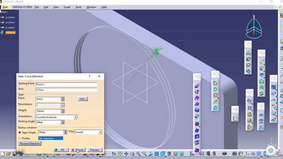Click the compass in the 3D view
This screenshot has width=283, height=159.
pyautogui.click(x=254, y=27)
